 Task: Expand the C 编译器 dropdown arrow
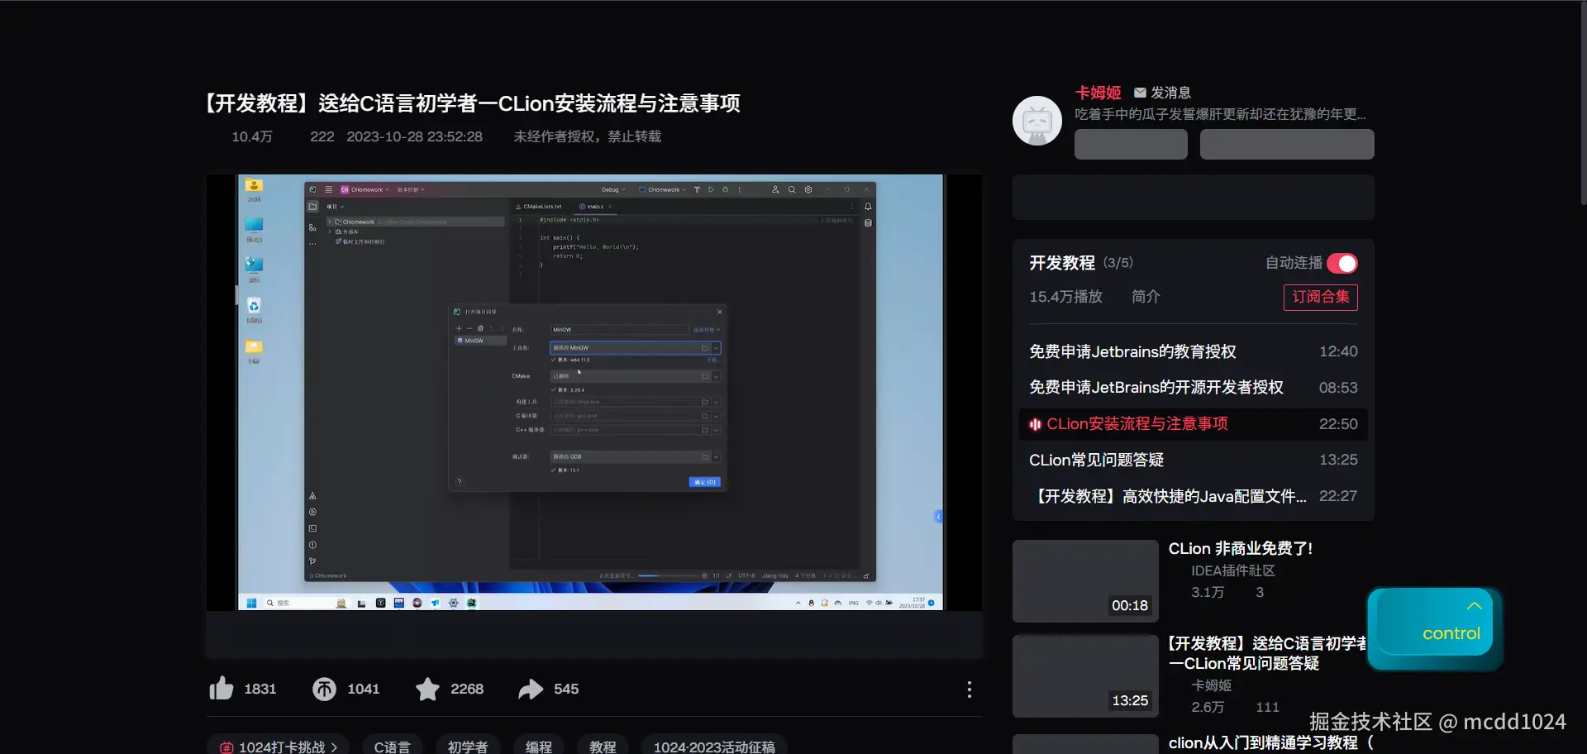(x=716, y=416)
